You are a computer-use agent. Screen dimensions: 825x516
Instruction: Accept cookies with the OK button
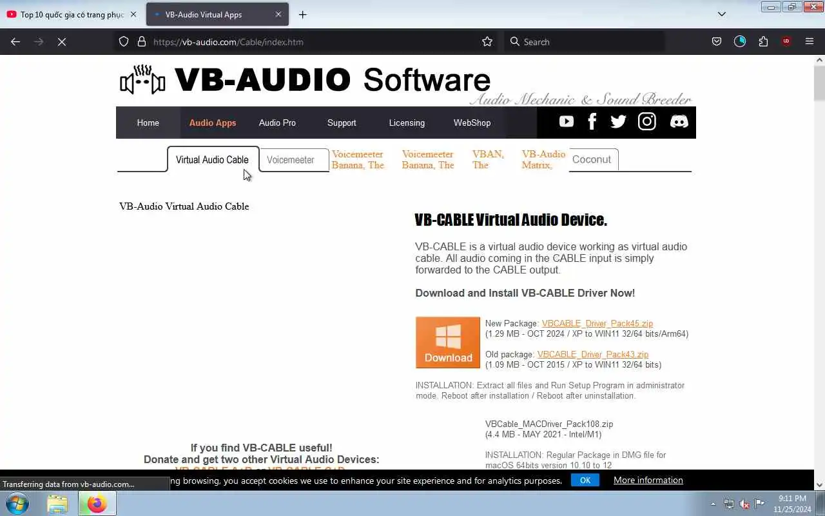(x=585, y=480)
